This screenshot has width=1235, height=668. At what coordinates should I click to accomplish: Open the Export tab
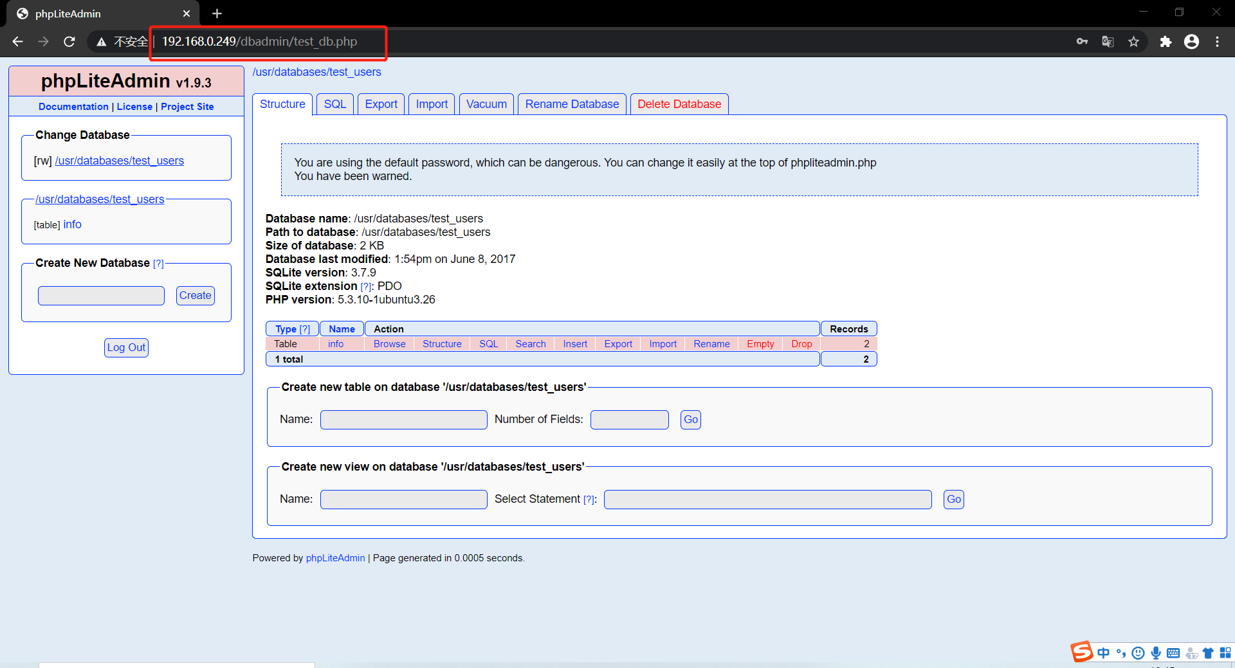click(x=381, y=104)
